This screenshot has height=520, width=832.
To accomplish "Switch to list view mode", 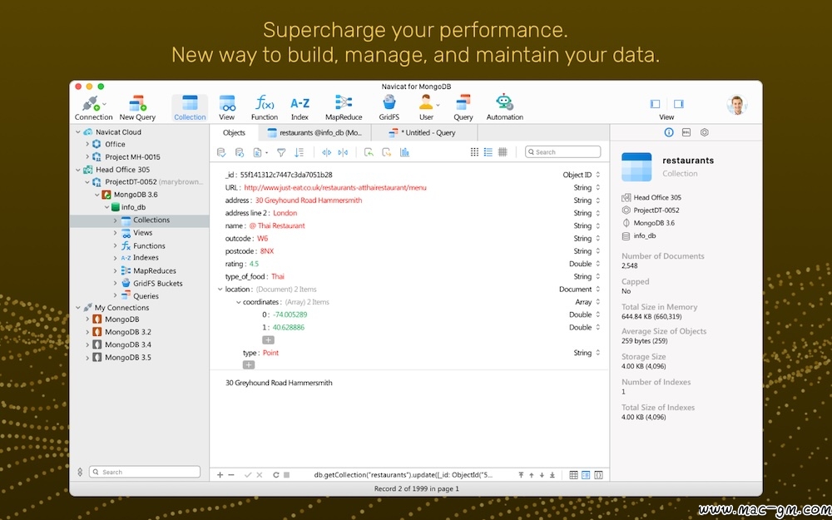I will coord(488,152).
